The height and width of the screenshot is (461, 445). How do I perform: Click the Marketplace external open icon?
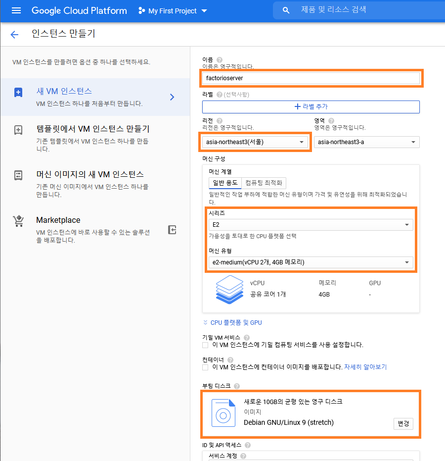[172, 230]
